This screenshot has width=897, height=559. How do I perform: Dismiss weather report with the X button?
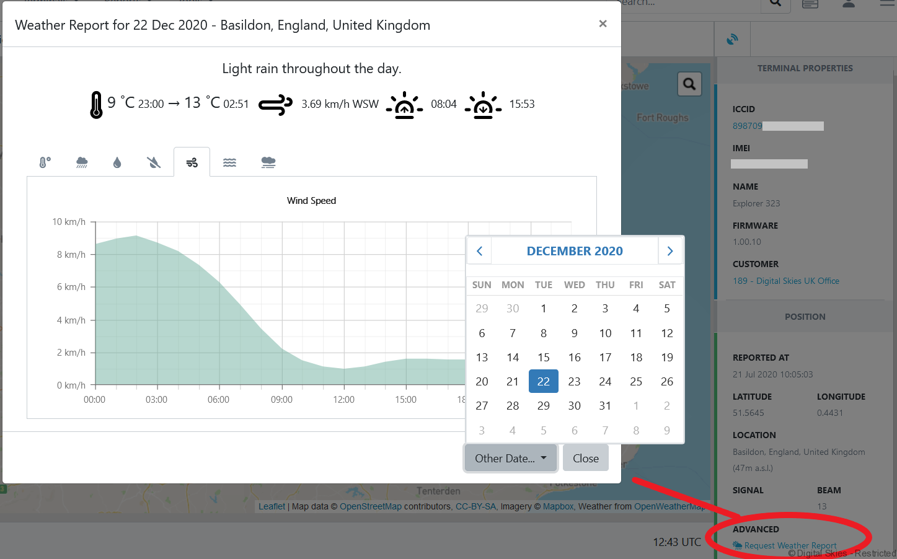(603, 24)
